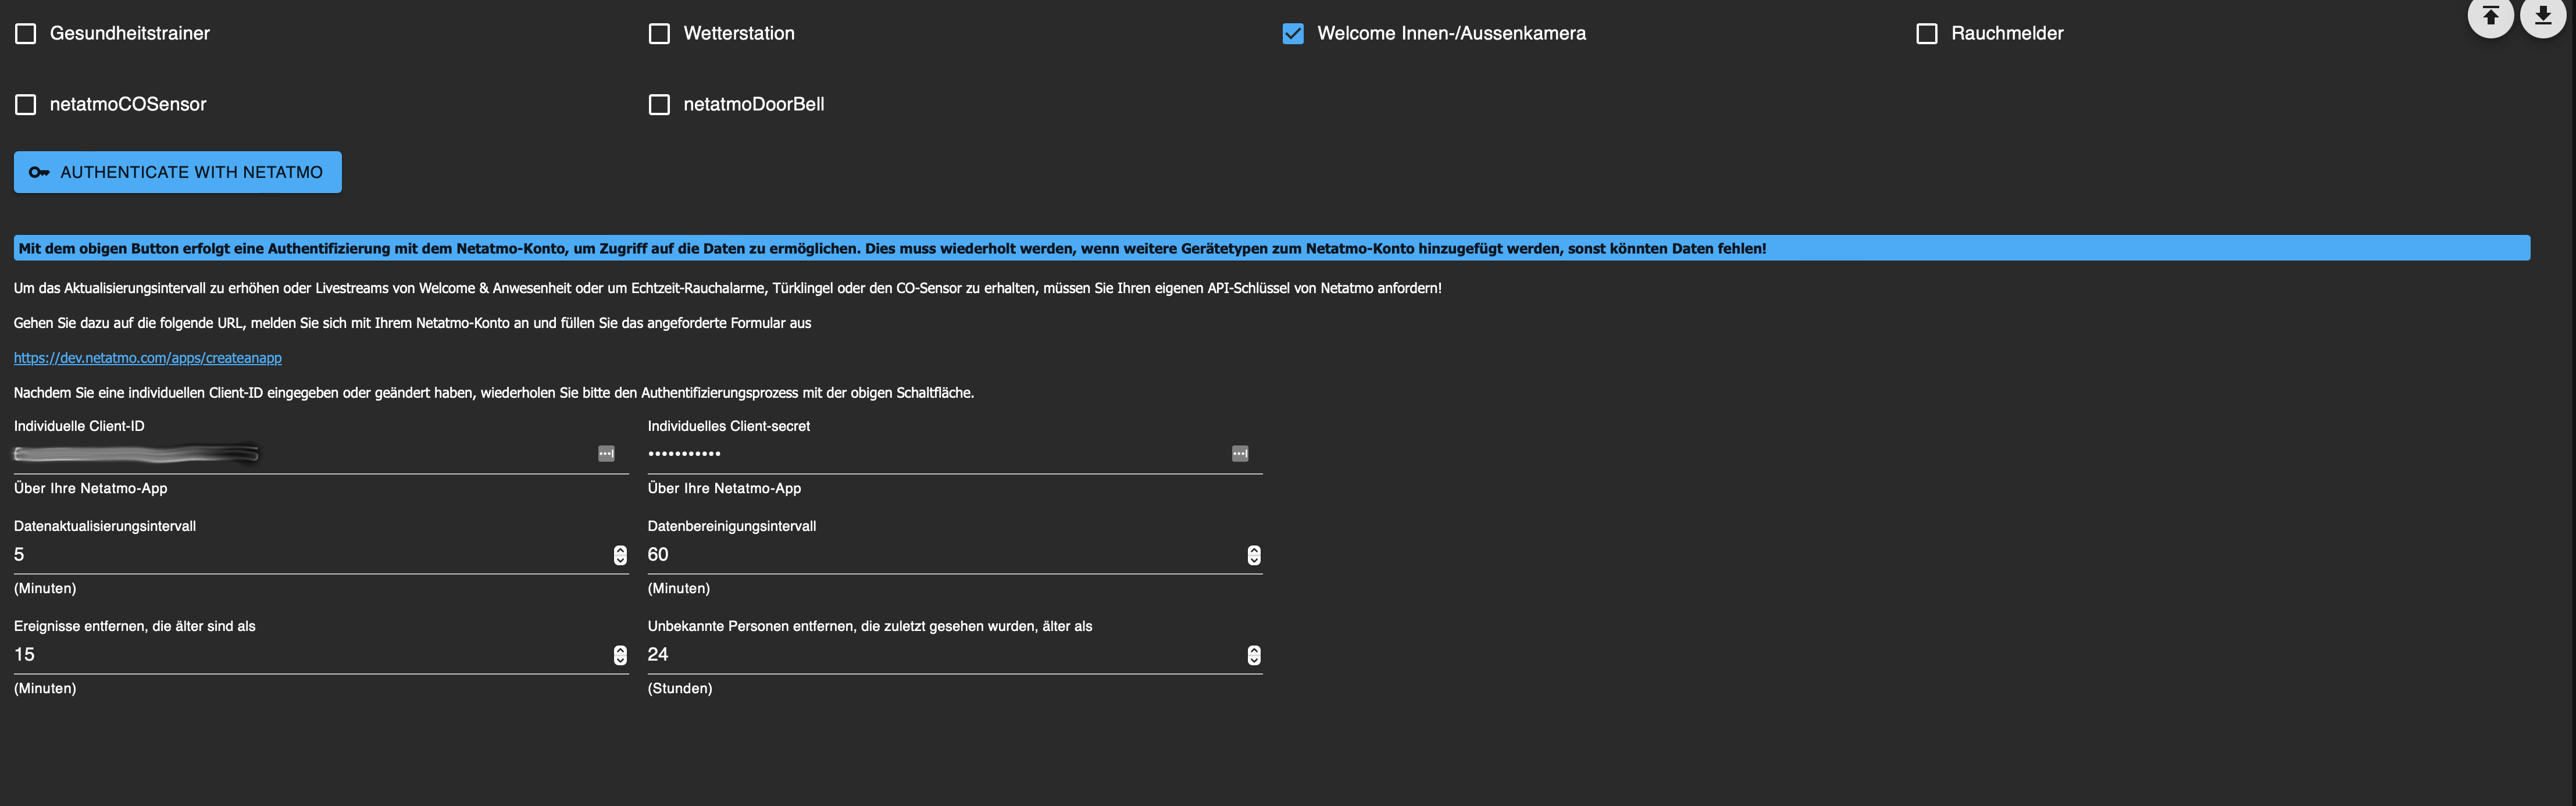Click stepper for Ereignisse entfernen field
The height and width of the screenshot is (806, 2576).
point(620,655)
